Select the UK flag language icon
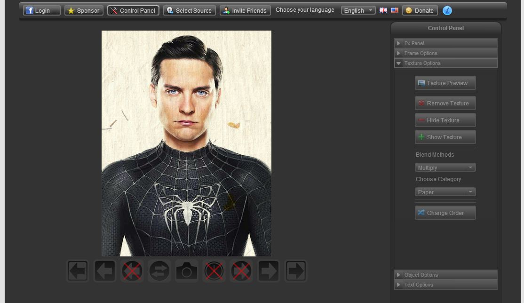 pos(383,10)
